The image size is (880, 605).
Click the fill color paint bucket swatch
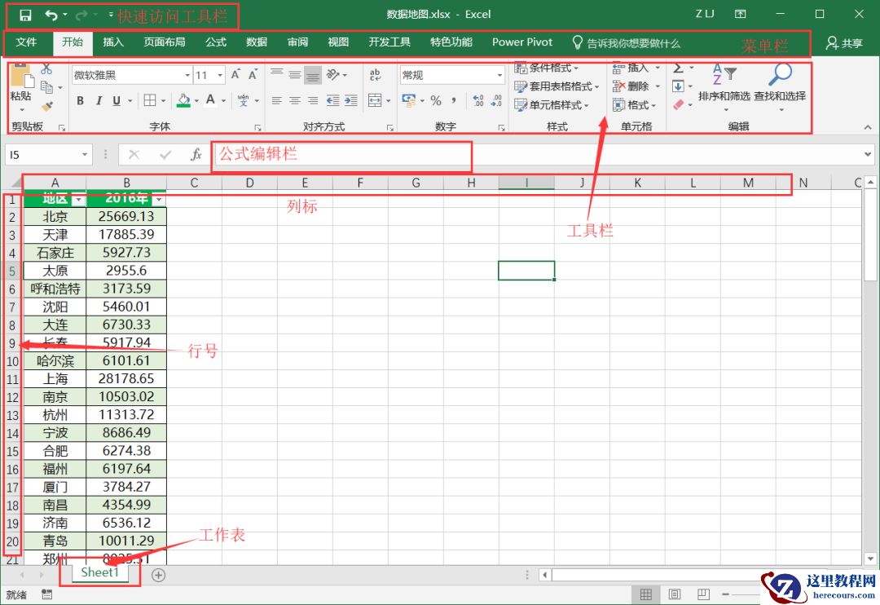point(183,101)
